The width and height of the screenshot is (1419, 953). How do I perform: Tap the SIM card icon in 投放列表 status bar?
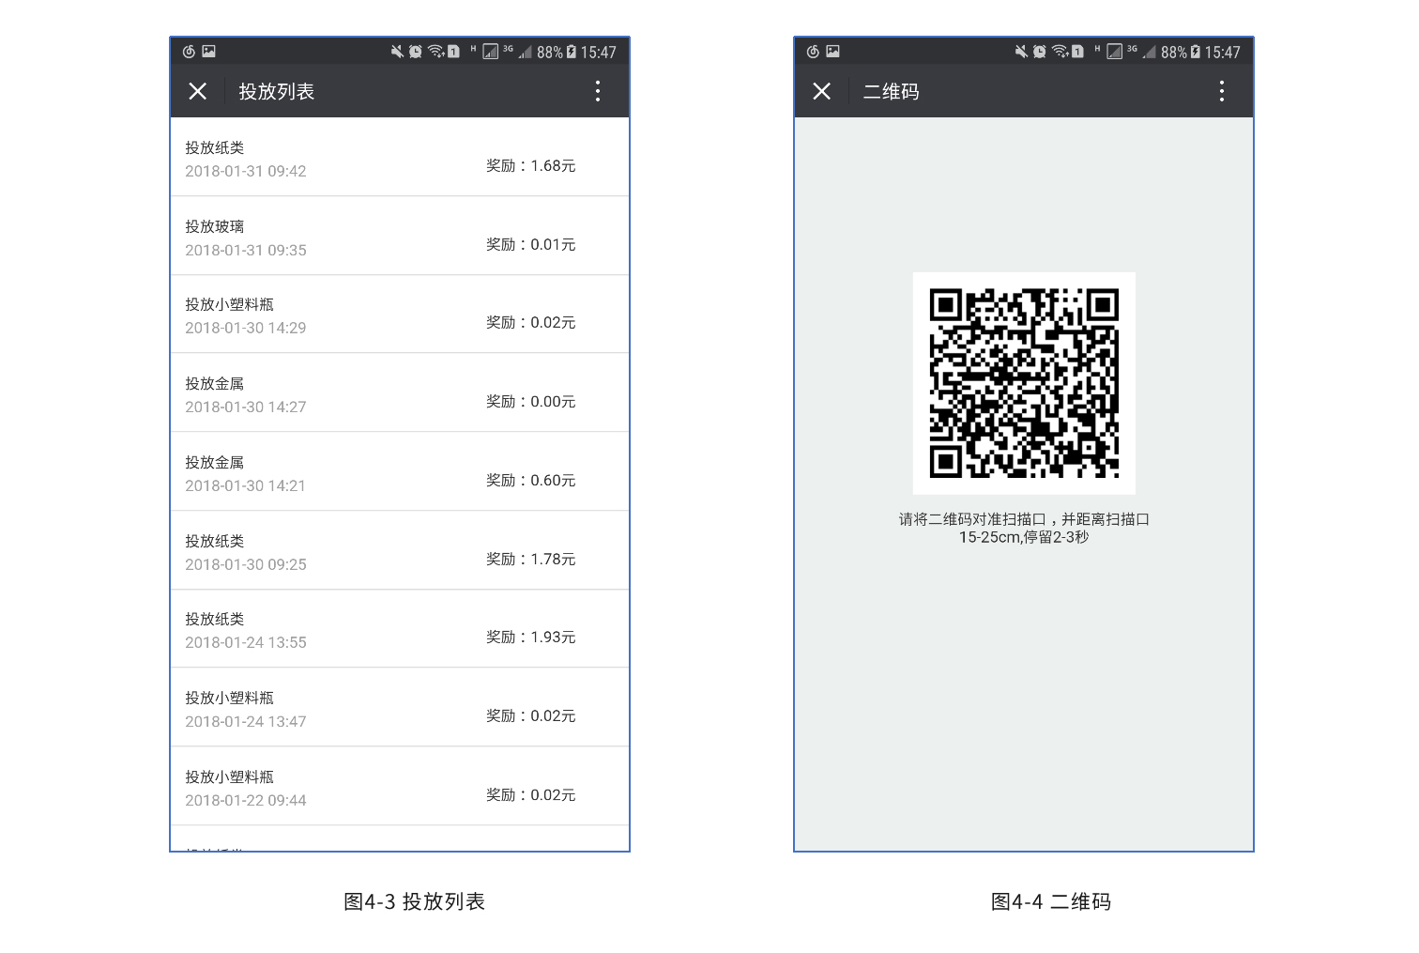[x=453, y=52]
